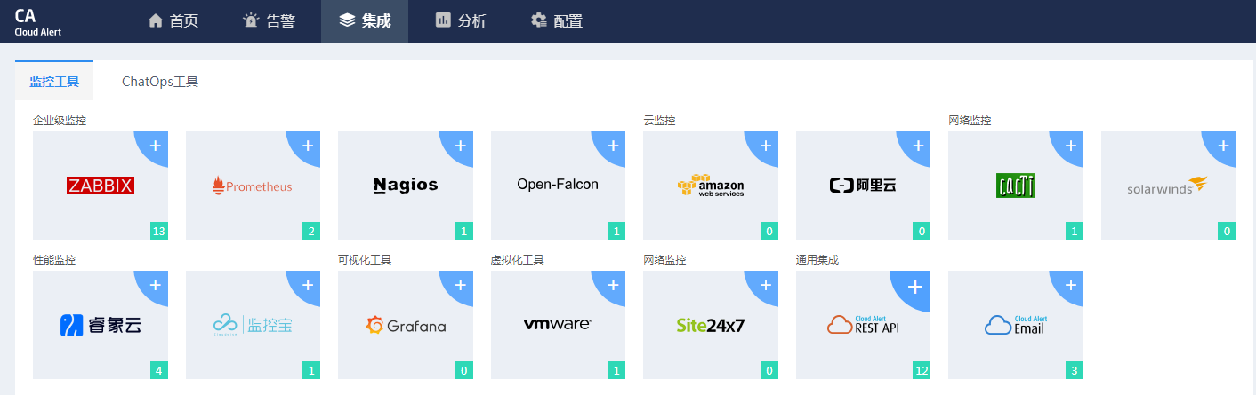Screen dimensions: 1256x395
Task: Add a new VMware integration with plus
Action: [613, 285]
